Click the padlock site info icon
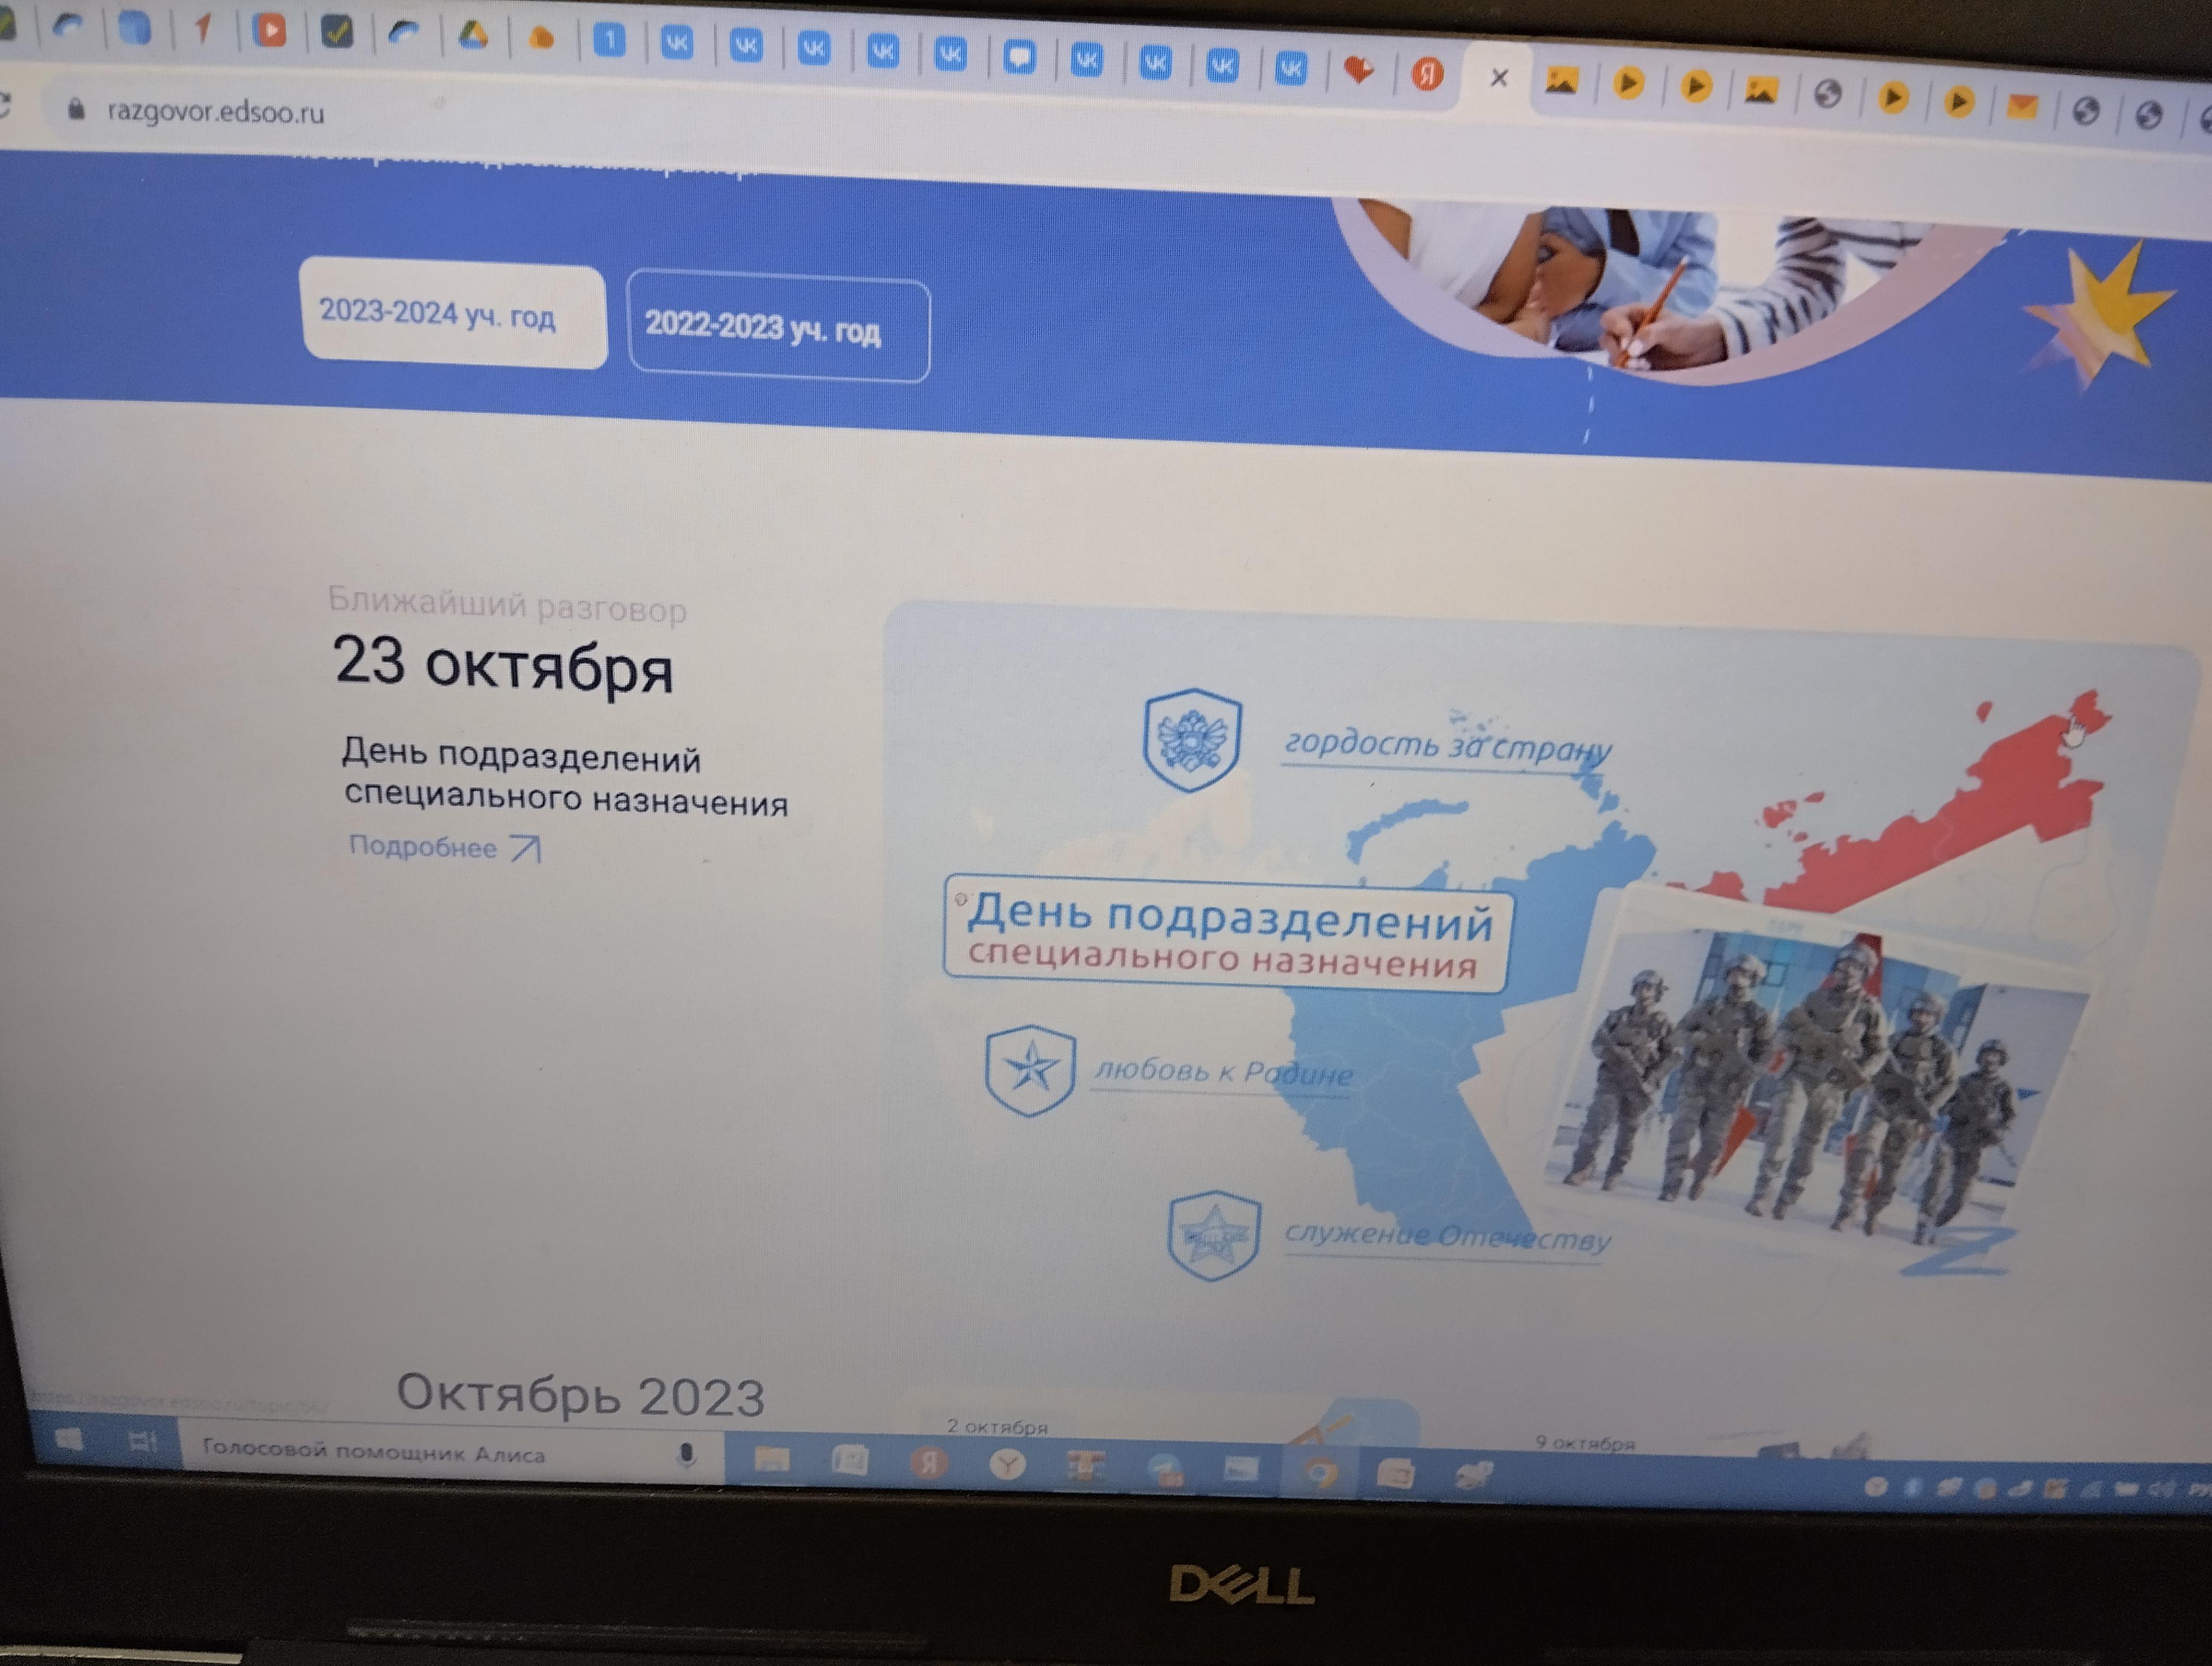The image size is (2212, 1666). 76,109
